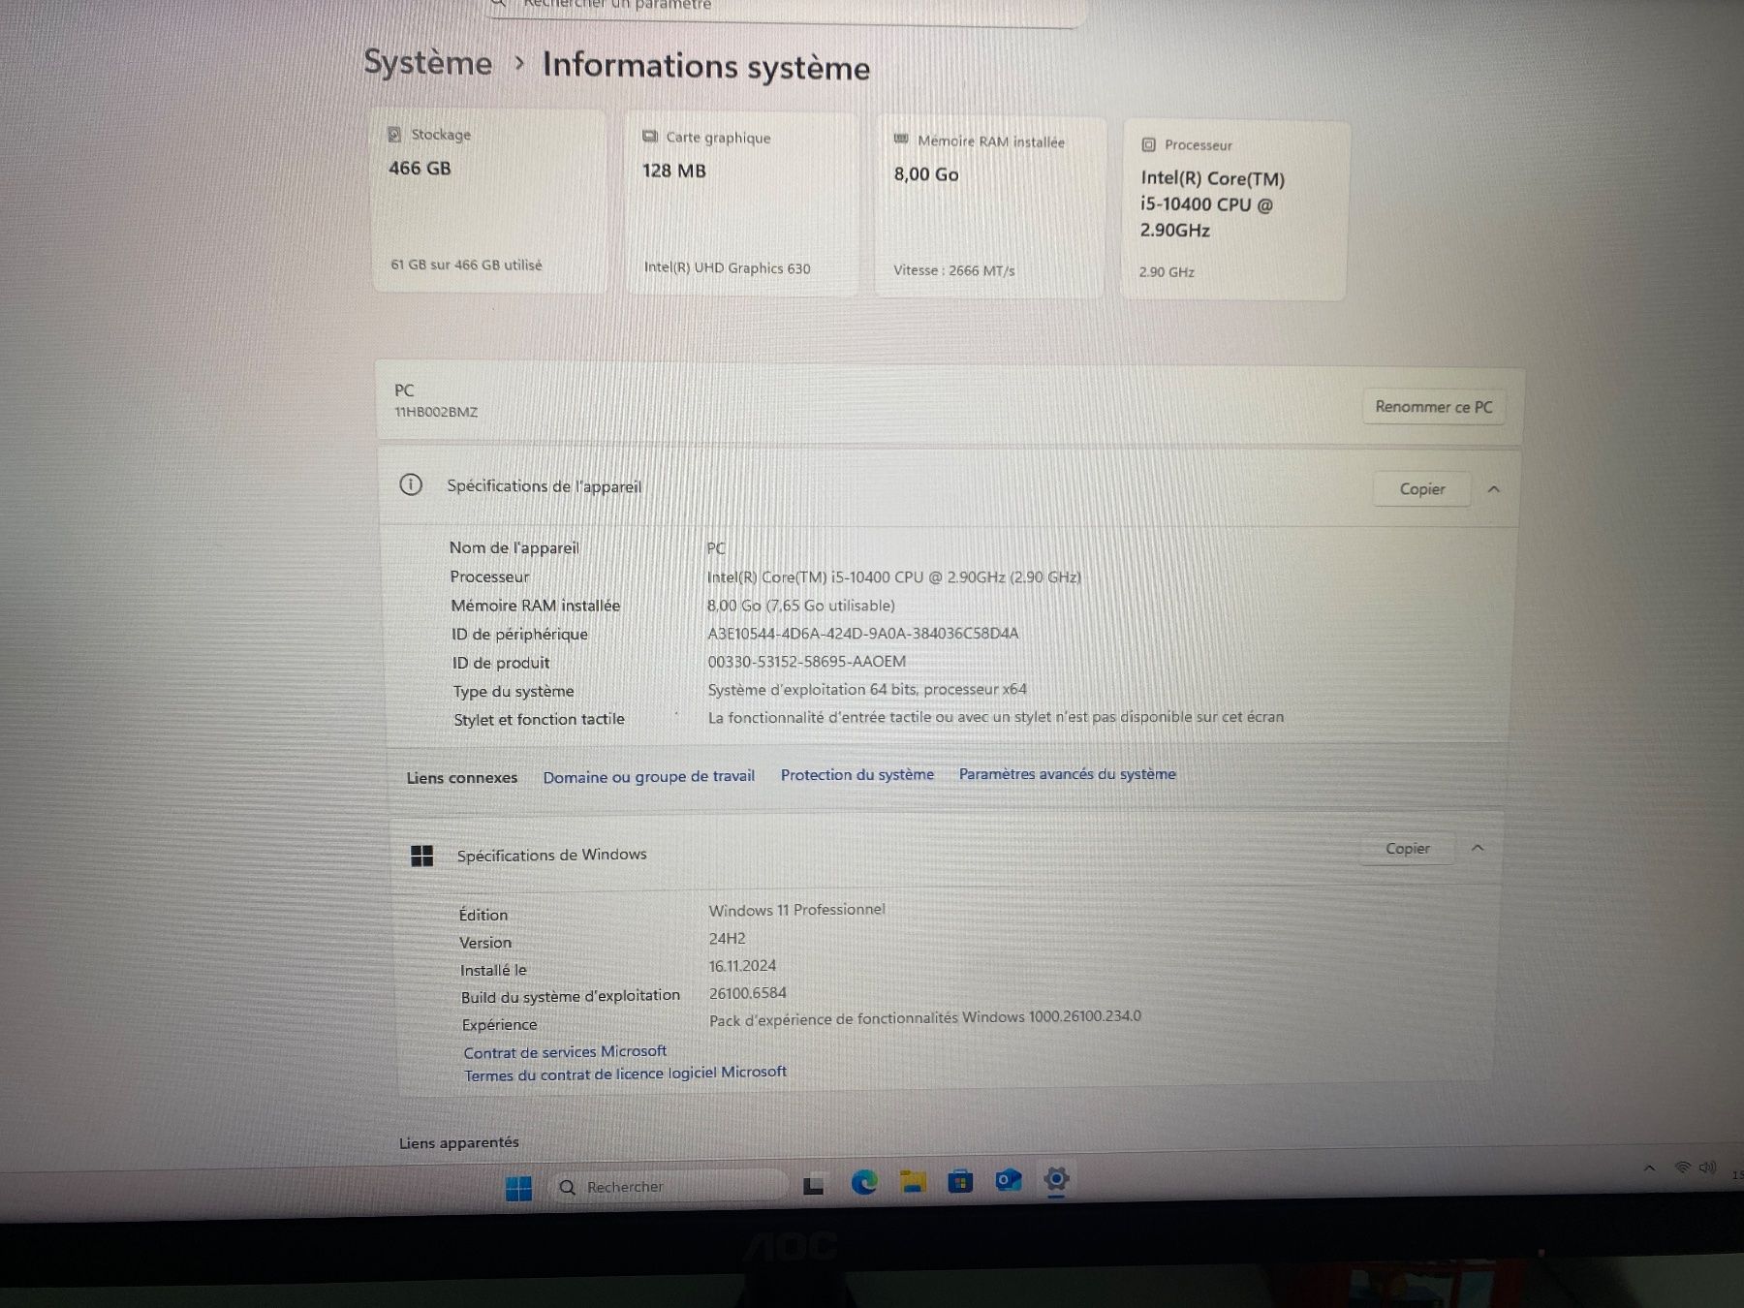Click the 8,00 Go (7,65 Go utilisable) value
1744x1308 pixels.
click(800, 606)
